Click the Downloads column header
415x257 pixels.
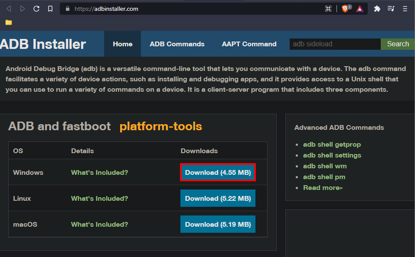[x=199, y=151]
